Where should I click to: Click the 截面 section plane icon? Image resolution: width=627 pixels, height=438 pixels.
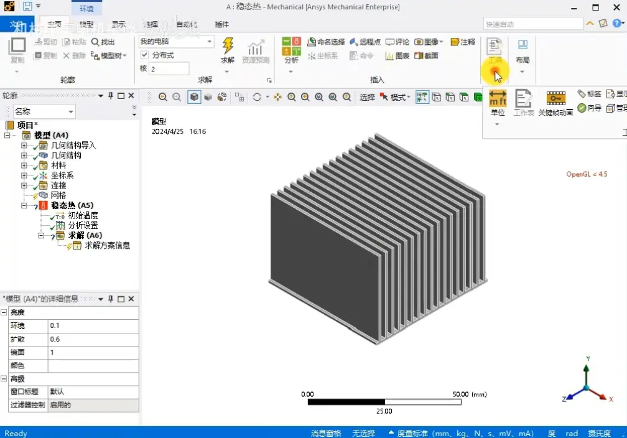419,55
